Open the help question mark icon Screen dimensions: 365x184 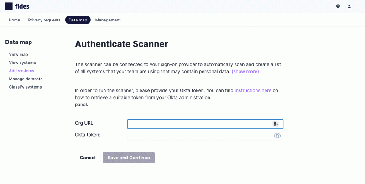pyautogui.click(x=338, y=6)
